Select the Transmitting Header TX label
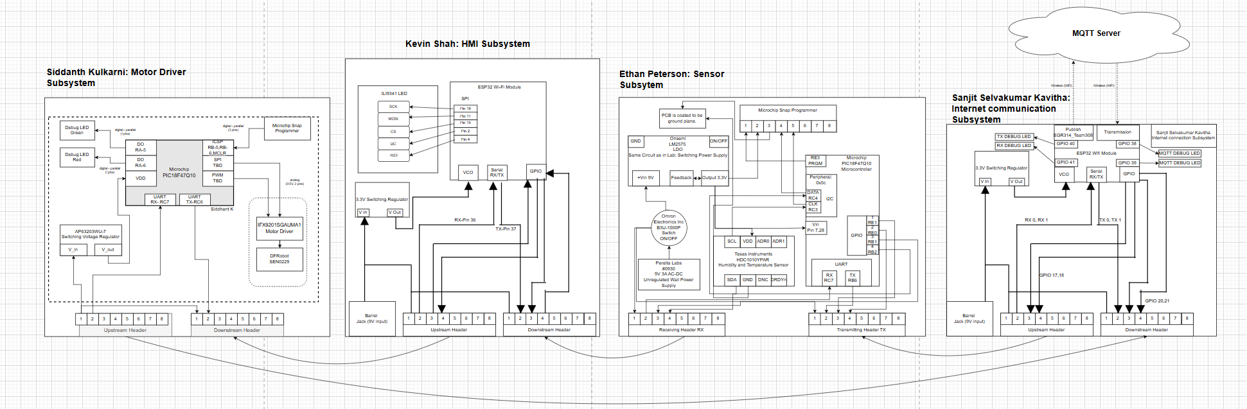The width and height of the screenshot is (1247, 409). pyautogui.click(x=861, y=330)
